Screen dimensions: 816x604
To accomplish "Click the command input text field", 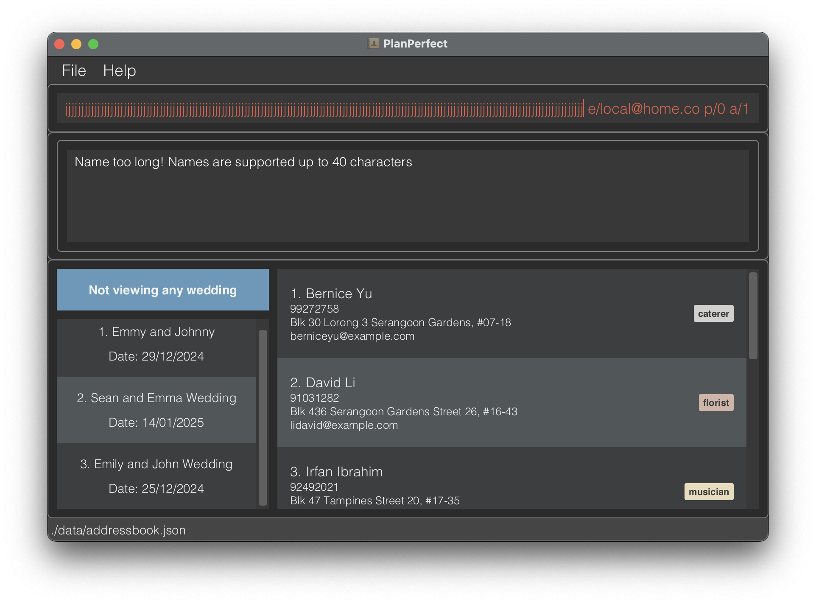I will 407,109.
